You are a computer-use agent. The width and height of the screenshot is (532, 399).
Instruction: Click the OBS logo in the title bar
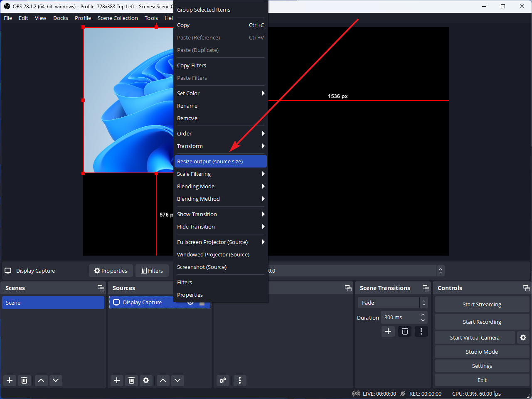7,6
